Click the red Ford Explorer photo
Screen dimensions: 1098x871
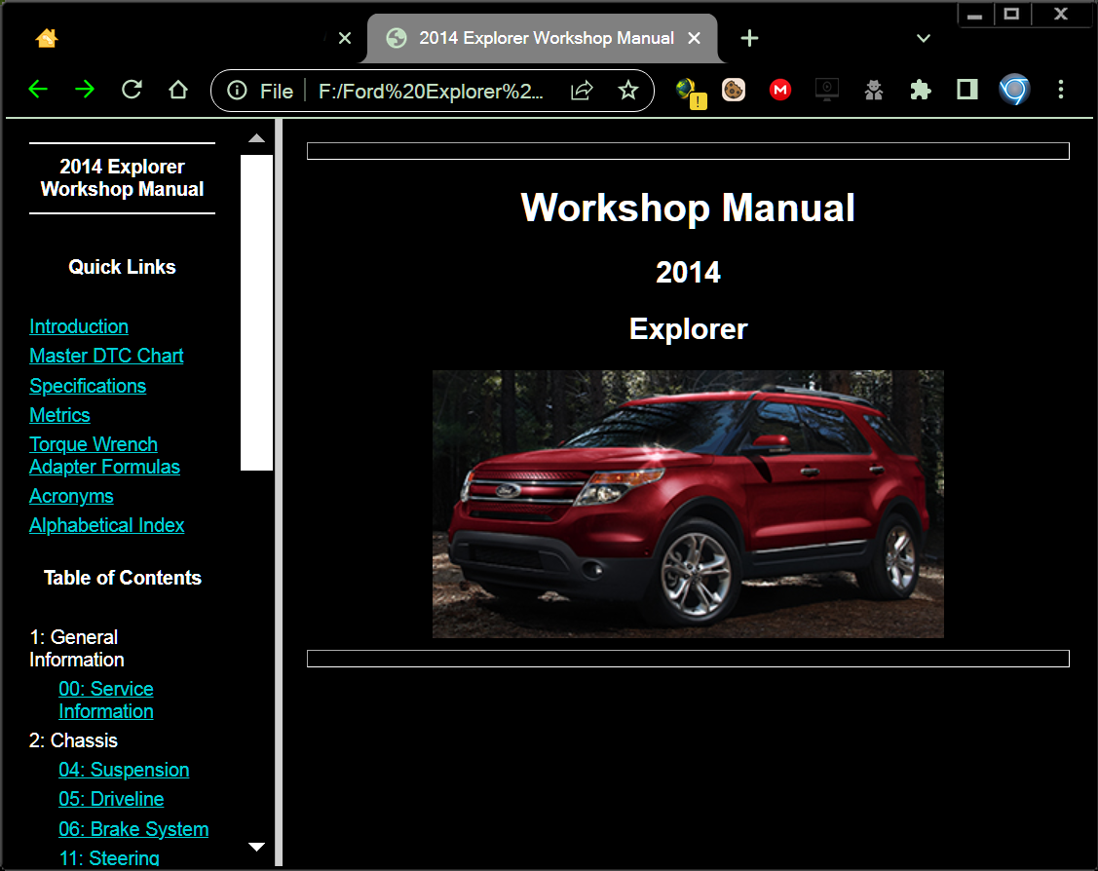point(688,504)
